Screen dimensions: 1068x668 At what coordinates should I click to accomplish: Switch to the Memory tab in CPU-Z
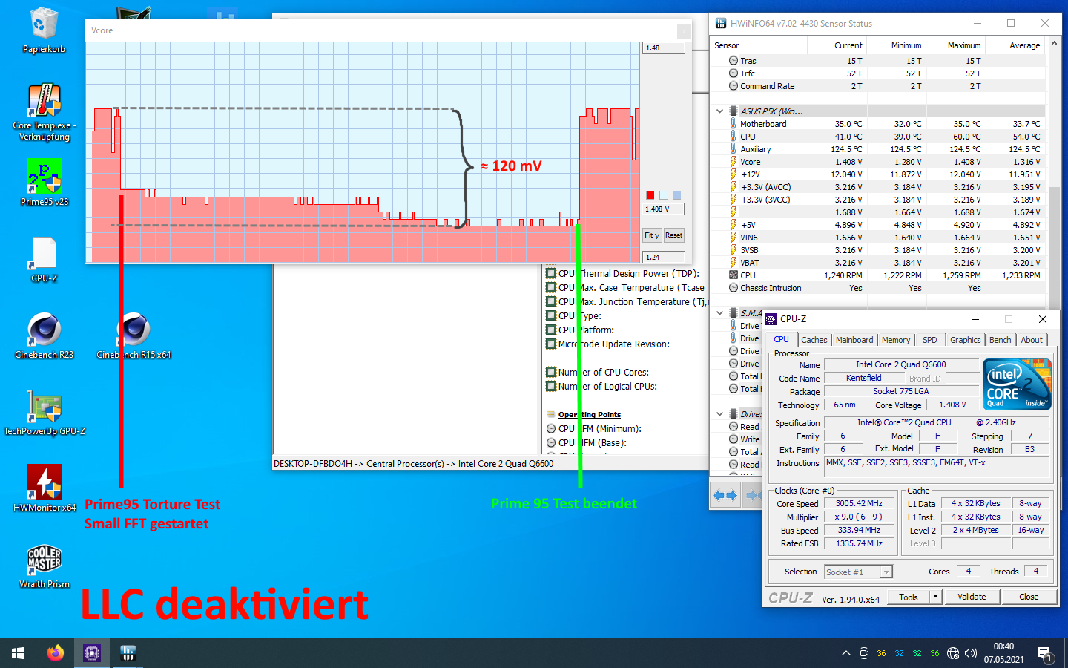[x=895, y=339]
